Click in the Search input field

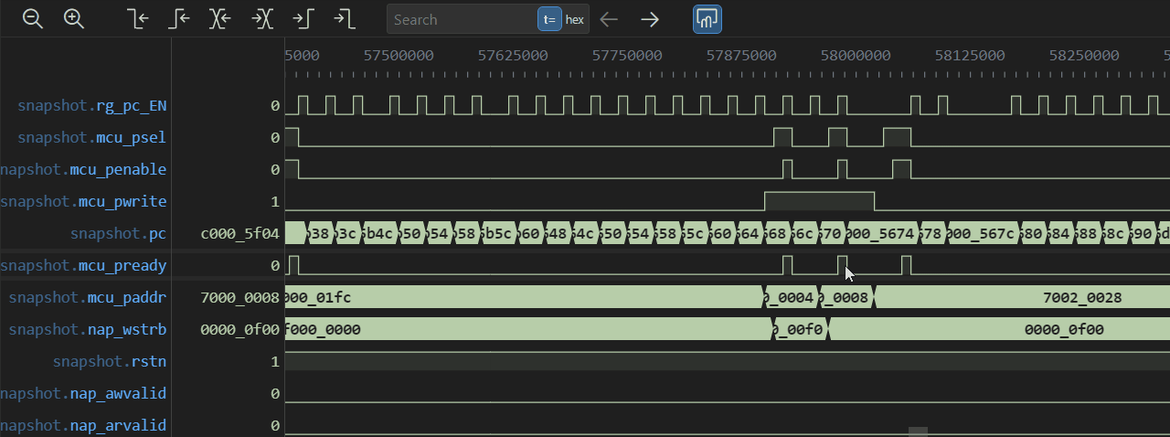(462, 19)
